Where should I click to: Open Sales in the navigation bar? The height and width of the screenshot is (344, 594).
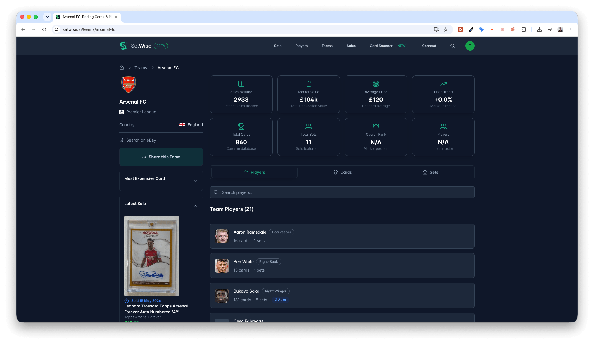click(351, 46)
